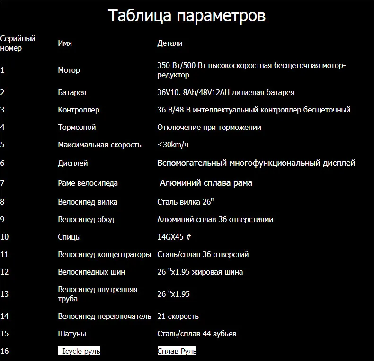Click the 'Батарея' name cell
Screen dimensions: 374x361
[72, 92]
